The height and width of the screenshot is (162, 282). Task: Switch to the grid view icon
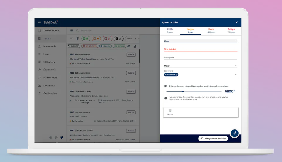72,31
